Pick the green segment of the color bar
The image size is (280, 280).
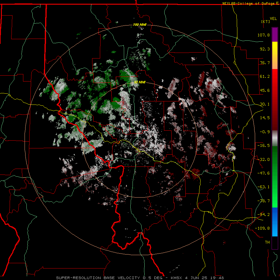275,177
